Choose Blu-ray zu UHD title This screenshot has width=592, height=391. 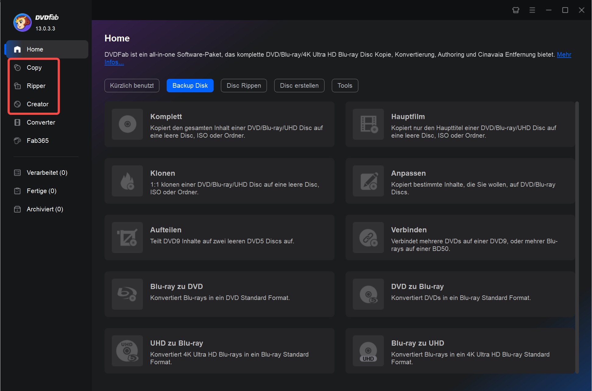(418, 343)
